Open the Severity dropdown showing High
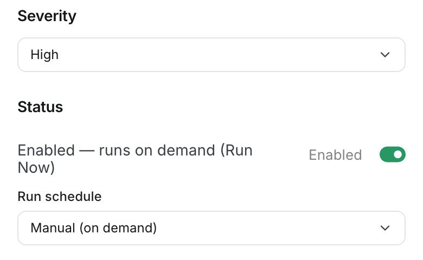 (x=211, y=55)
